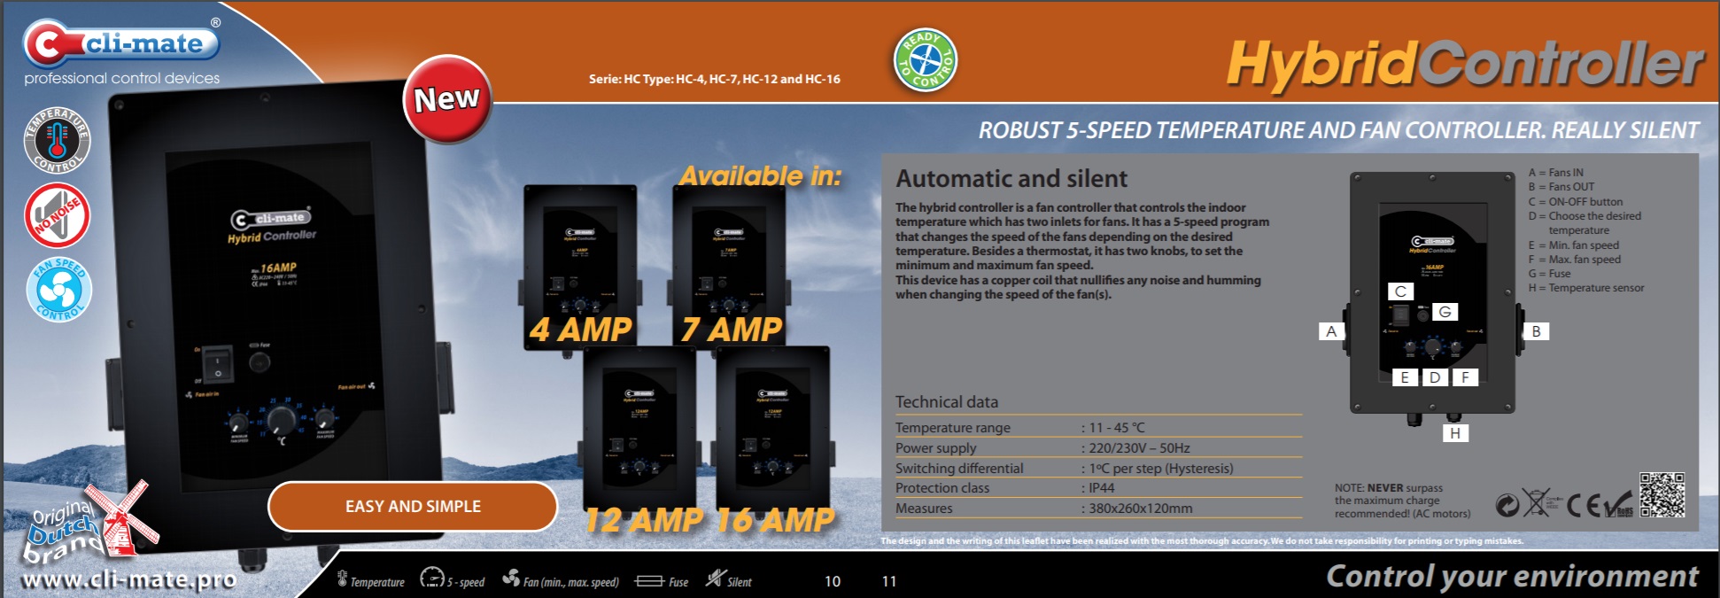
Task: Click the G callout label on diagram
Action: [x=1445, y=312]
